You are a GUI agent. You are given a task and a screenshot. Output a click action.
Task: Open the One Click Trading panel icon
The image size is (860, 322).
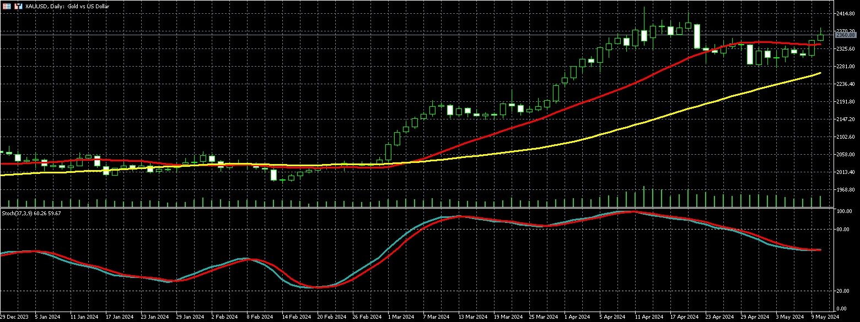pos(18,6)
